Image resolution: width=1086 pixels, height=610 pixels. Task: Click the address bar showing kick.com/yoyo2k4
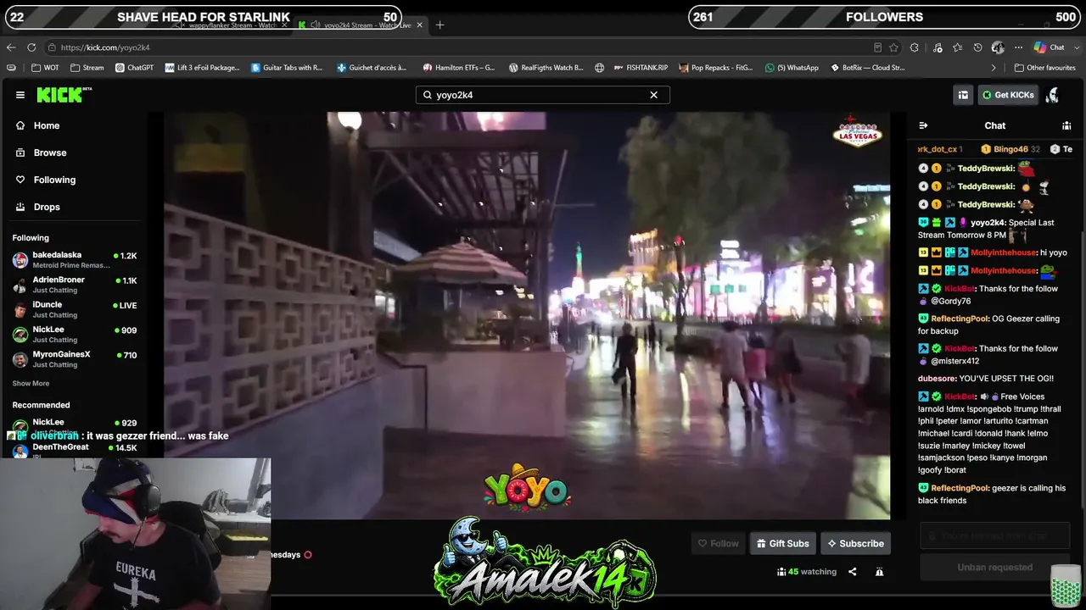pyautogui.click(x=458, y=47)
